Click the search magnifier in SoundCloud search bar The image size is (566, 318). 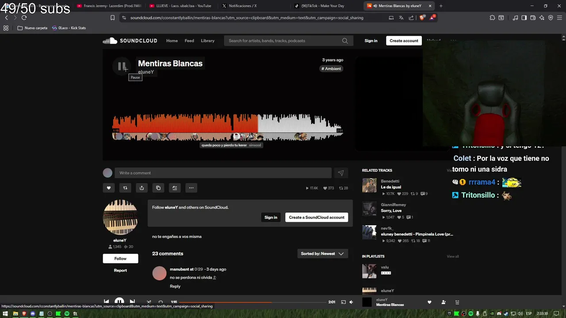coord(345,41)
